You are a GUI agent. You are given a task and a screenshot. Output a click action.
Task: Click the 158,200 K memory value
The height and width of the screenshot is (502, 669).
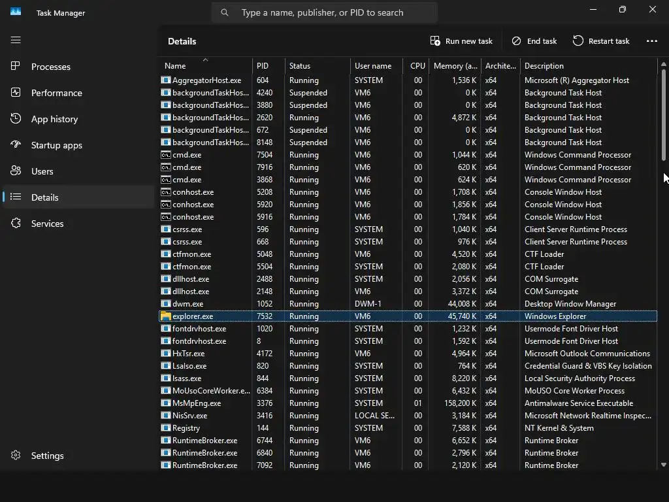coord(461,403)
